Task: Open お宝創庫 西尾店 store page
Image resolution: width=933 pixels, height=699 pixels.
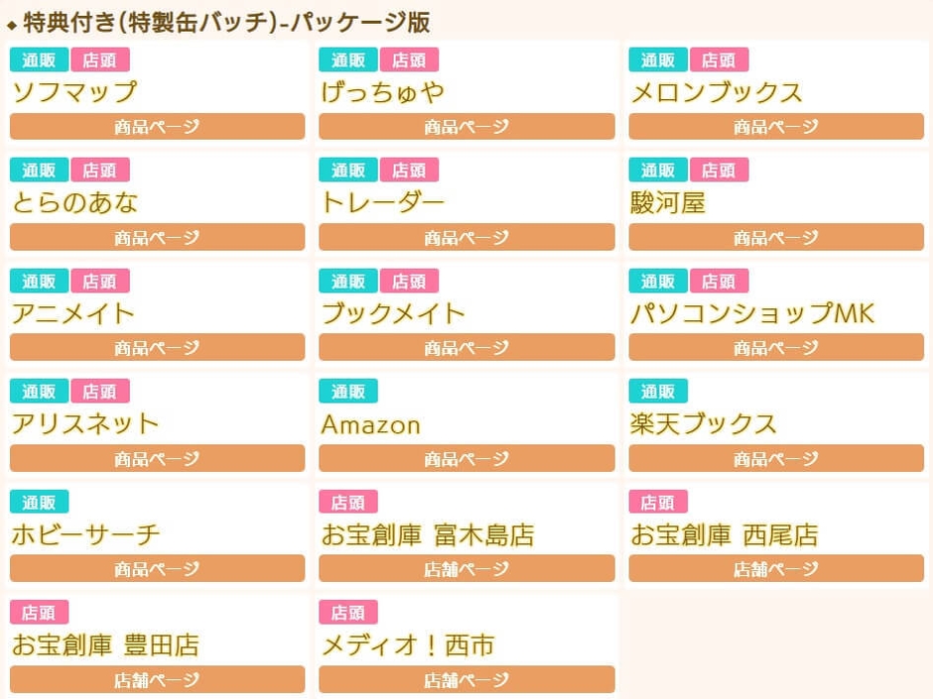Action: 776,568
